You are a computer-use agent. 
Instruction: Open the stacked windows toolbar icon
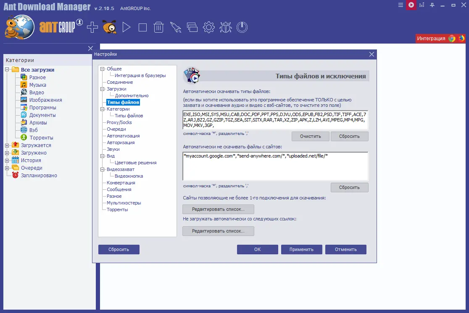coord(192,27)
